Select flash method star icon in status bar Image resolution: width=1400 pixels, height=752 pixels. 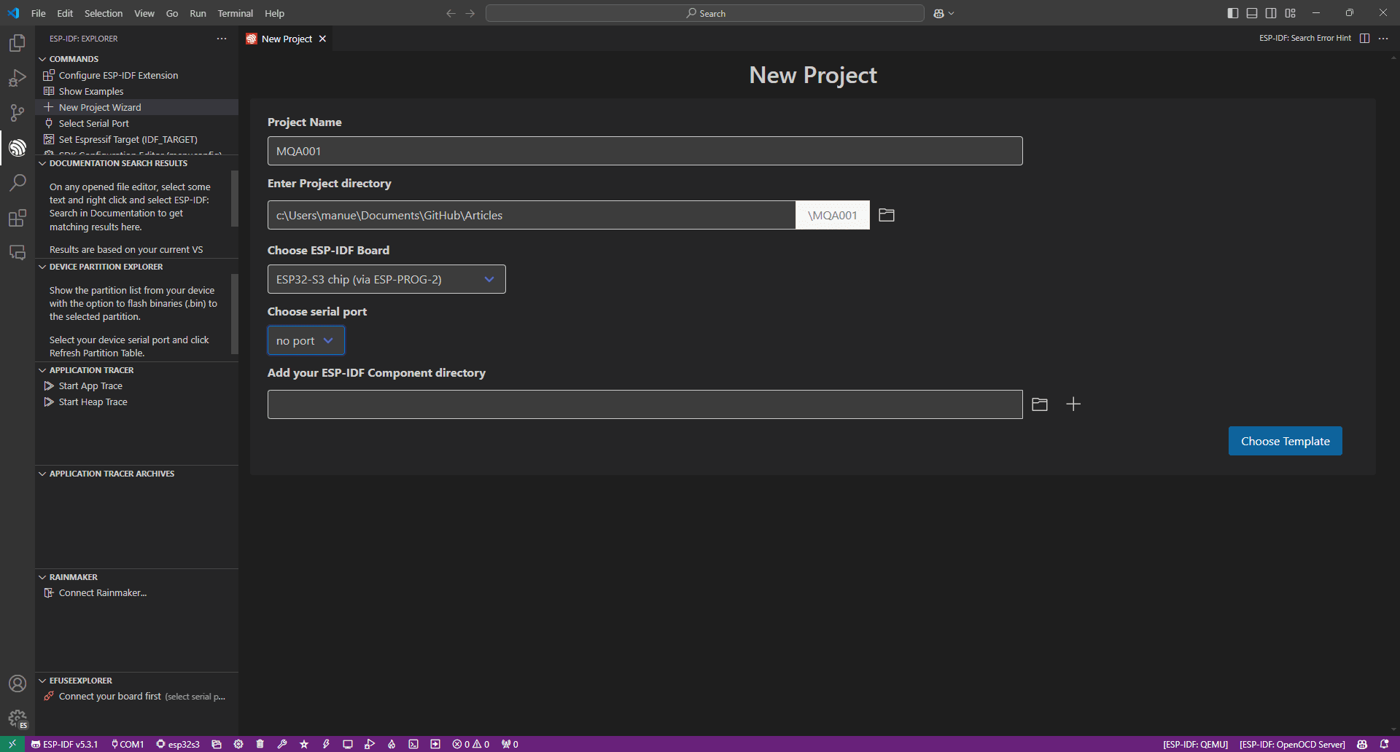[304, 744]
